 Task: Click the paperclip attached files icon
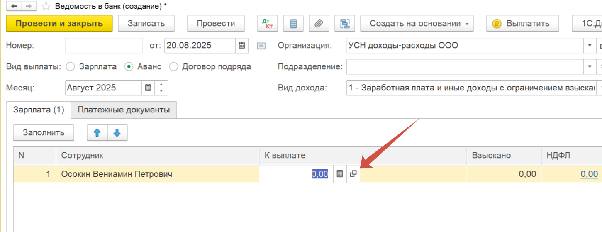point(318,24)
